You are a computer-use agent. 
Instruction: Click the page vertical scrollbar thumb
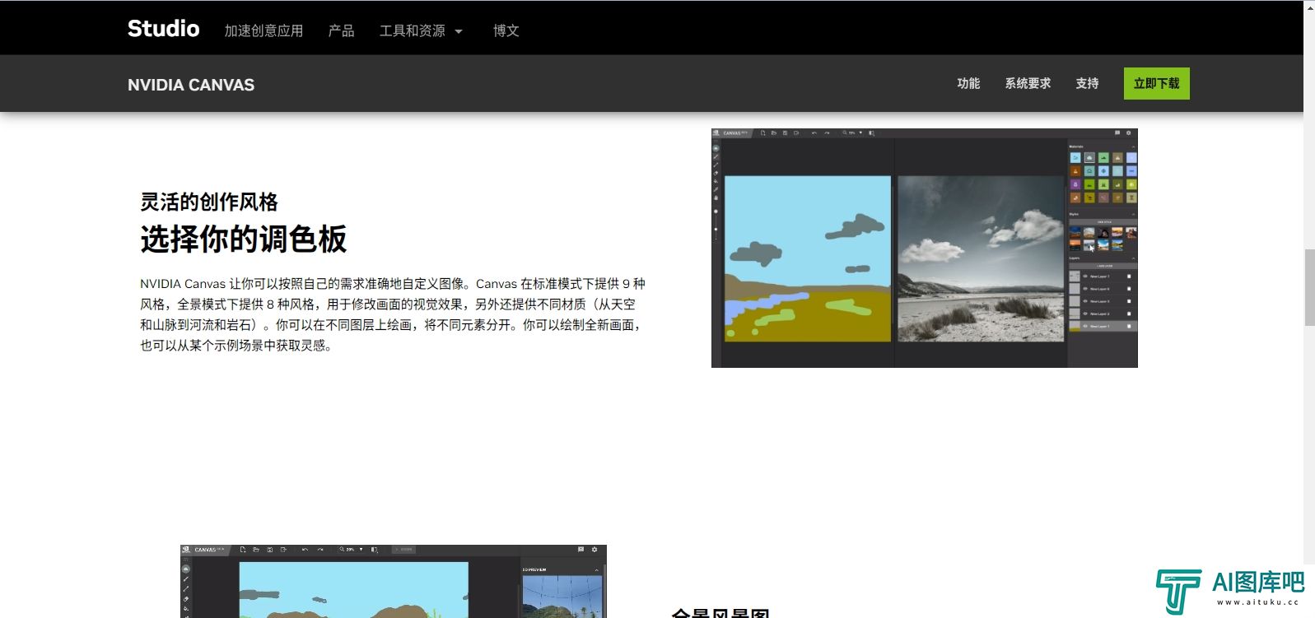click(1309, 287)
